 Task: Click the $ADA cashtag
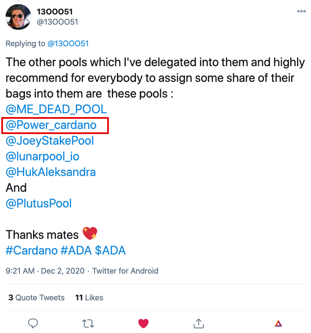pyautogui.click(x=110, y=250)
